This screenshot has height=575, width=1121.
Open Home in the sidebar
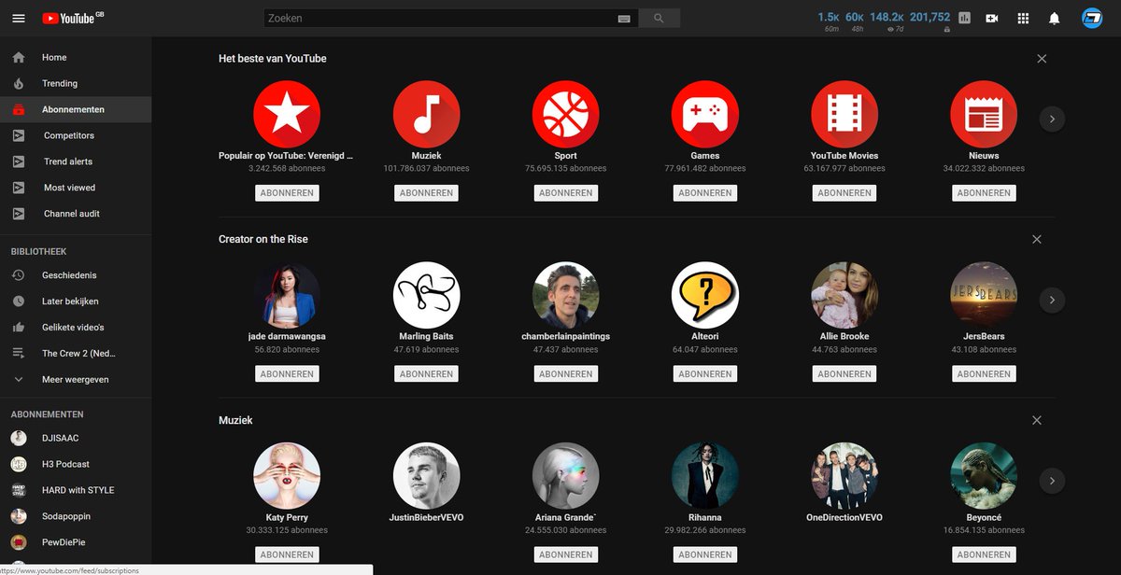coord(76,57)
